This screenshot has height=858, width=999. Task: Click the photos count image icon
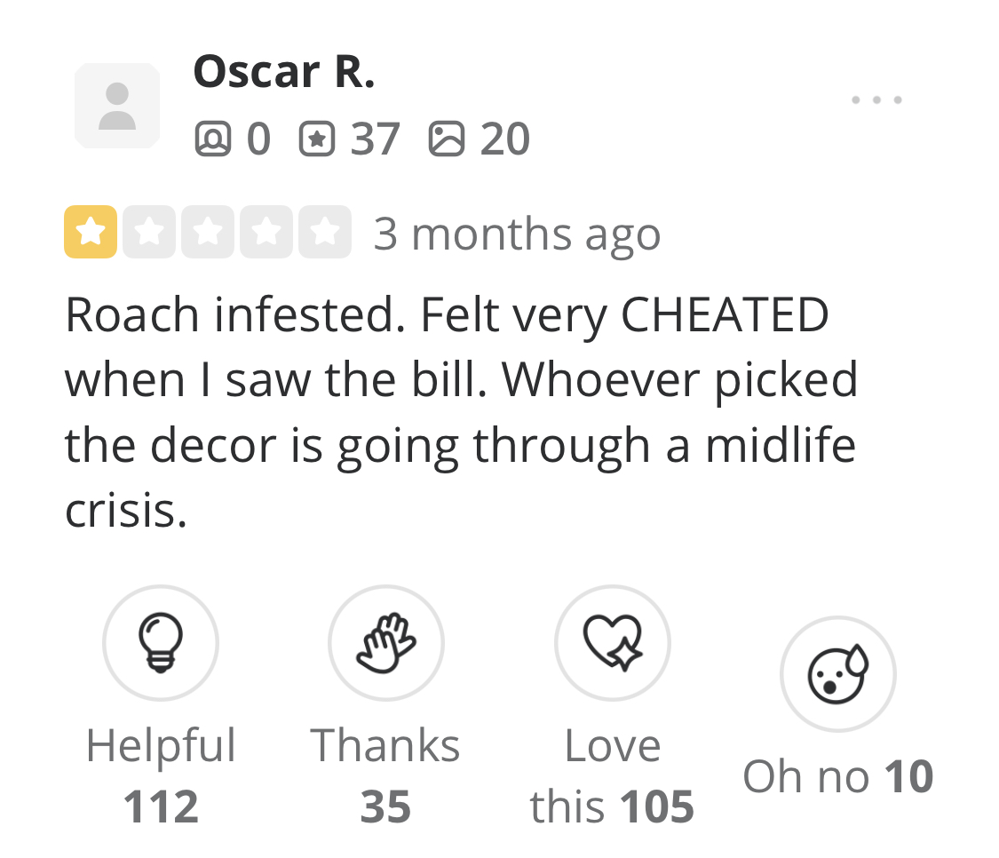click(447, 139)
